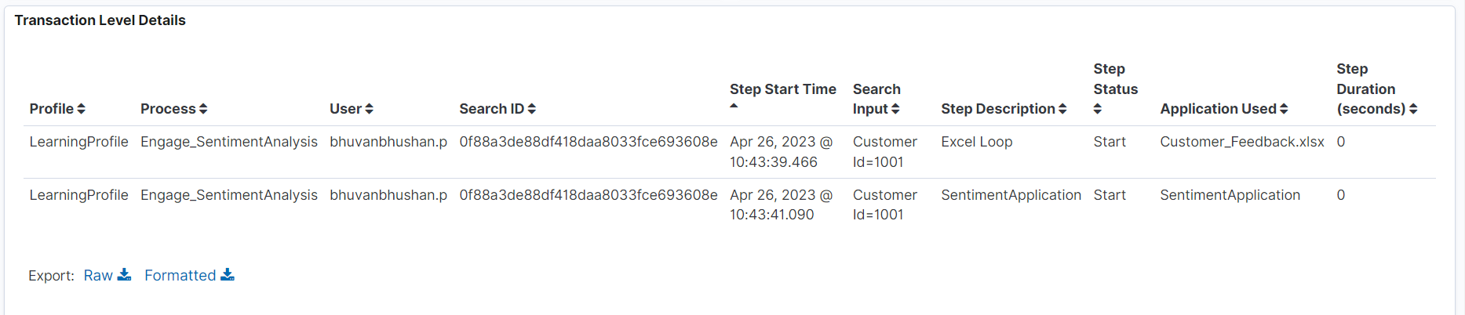Click the User column sort arrows
Screen dimensions: 1465x315
[369, 109]
